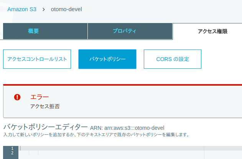242x159 pixels.
Task: Open the CORS の設定 section
Action: coord(173,59)
